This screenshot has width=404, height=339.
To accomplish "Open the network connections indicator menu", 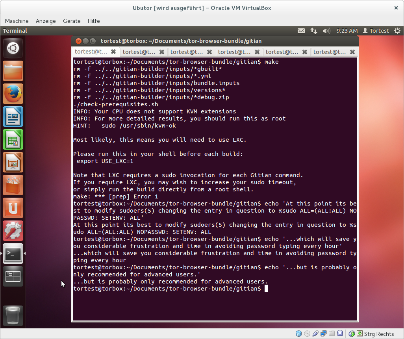I will pyautogui.click(x=314, y=31).
